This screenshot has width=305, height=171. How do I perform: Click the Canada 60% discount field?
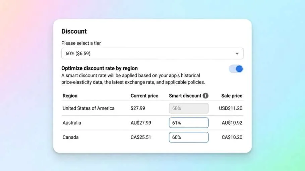pyautogui.click(x=188, y=137)
